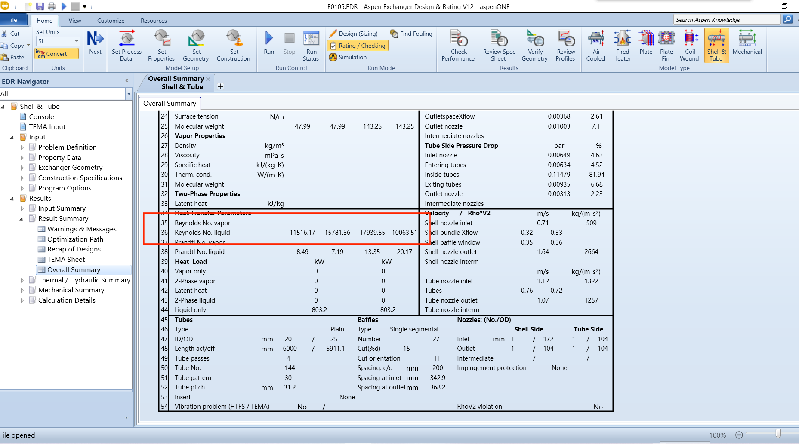This screenshot has height=444, width=799.
Task: Open the Set Units SI dropdown
Action: coord(77,41)
